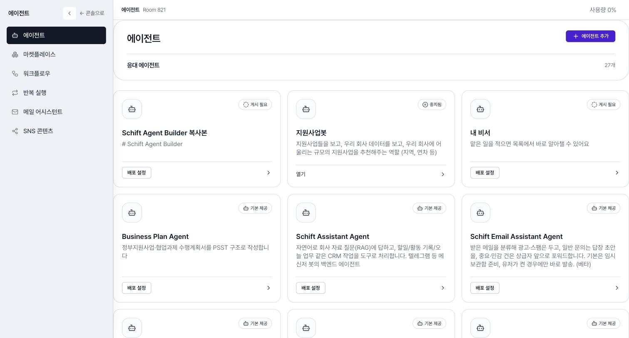Open the 에이전트 sidebar item

pos(56,35)
